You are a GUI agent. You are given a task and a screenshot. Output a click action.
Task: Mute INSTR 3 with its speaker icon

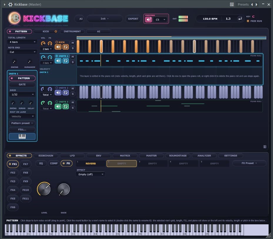pos(58,107)
